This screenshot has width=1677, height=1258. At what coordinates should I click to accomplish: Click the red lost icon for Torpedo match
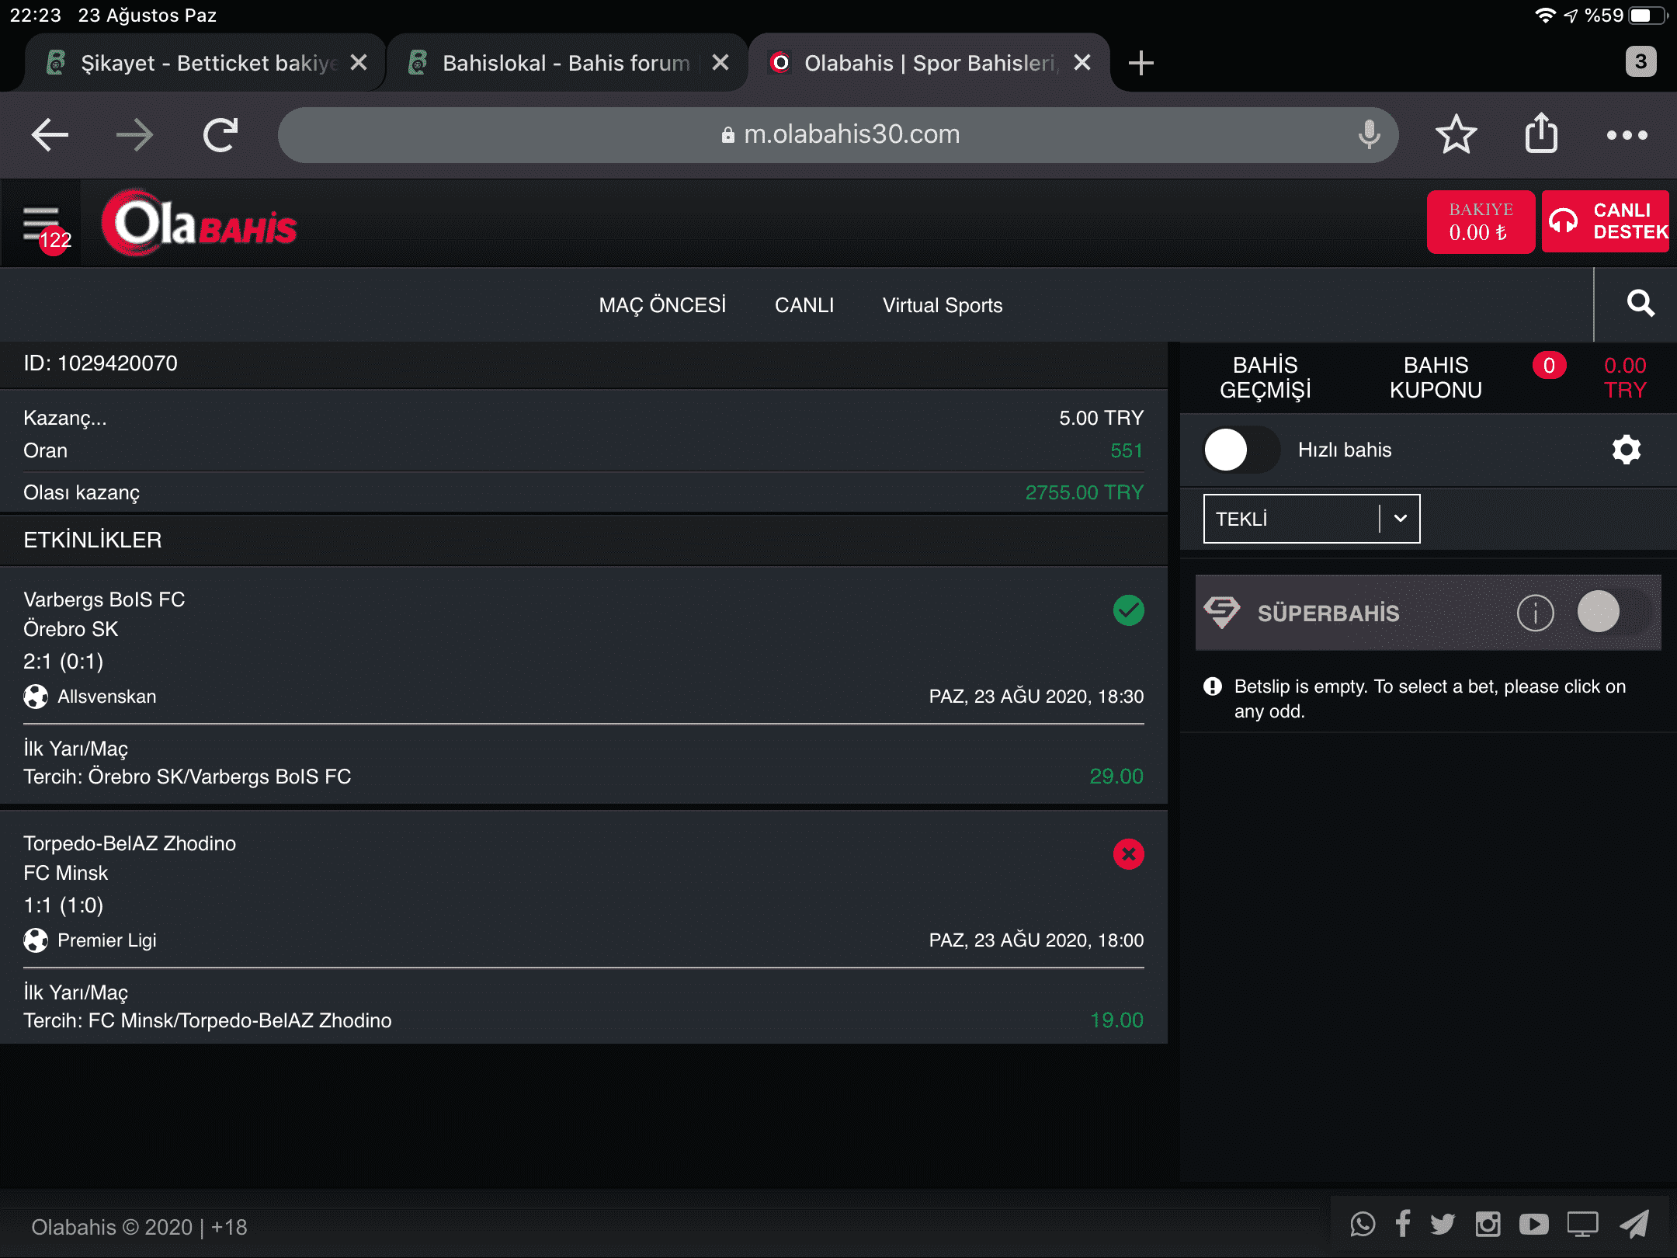1128,854
